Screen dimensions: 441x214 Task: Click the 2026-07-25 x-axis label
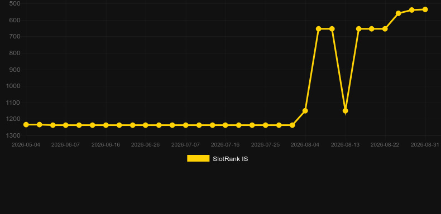point(266,145)
